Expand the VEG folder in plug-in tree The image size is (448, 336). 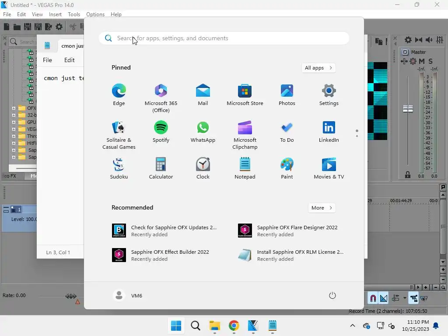point(14,129)
